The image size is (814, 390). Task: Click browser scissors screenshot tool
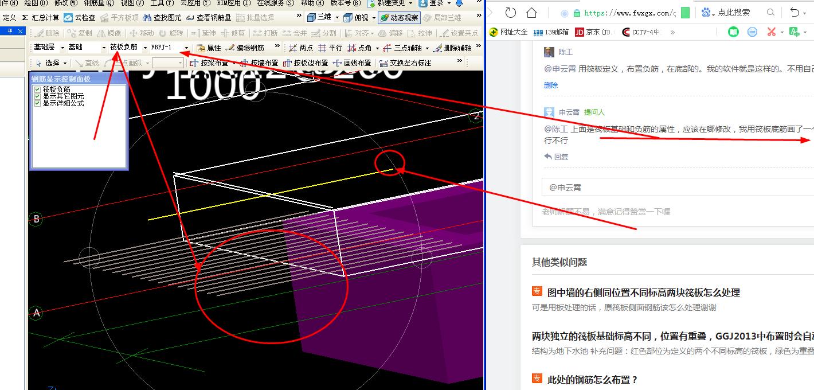point(772,32)
